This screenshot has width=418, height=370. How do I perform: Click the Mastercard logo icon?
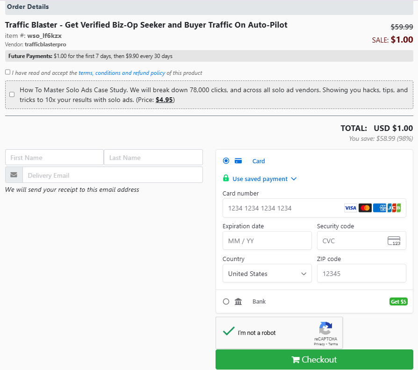[365, 208]
